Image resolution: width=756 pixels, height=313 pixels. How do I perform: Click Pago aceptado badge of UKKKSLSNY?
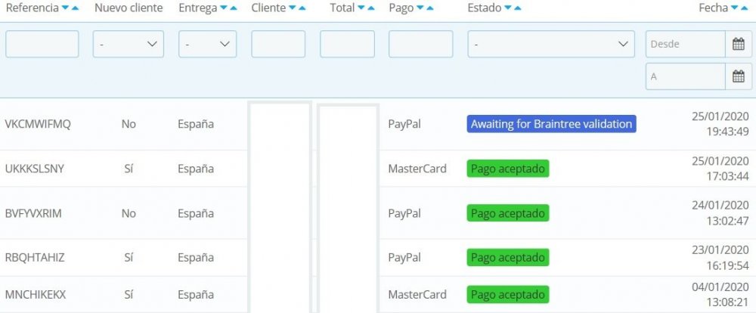point(508,169)
